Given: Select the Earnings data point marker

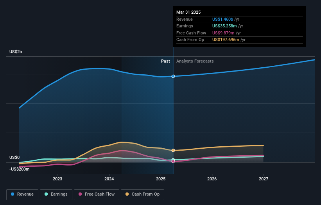Looking at the screenshot, I should tap(173, 160).
